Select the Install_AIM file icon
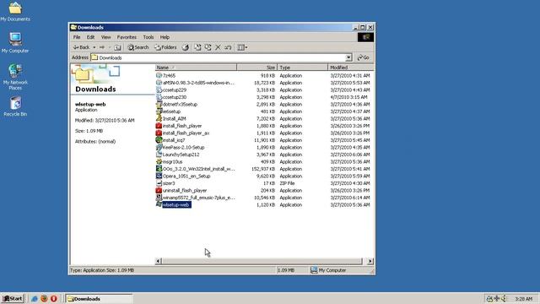540x304 pixels. (x=159, y=118)
